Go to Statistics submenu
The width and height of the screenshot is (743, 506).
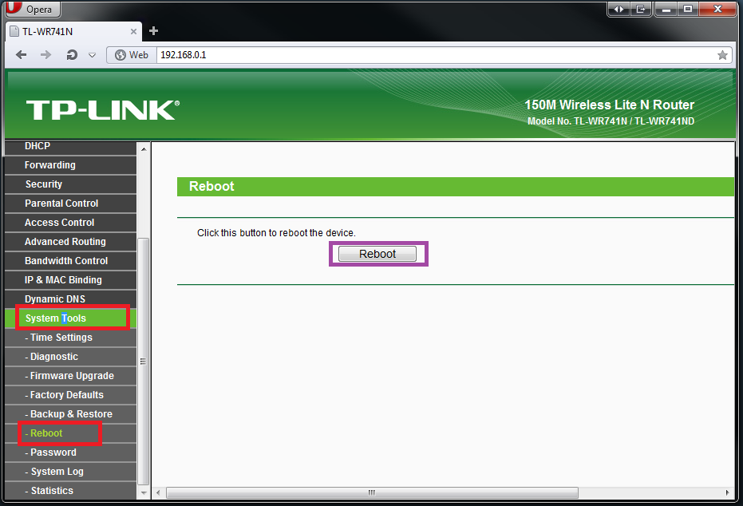pos(70,491)
